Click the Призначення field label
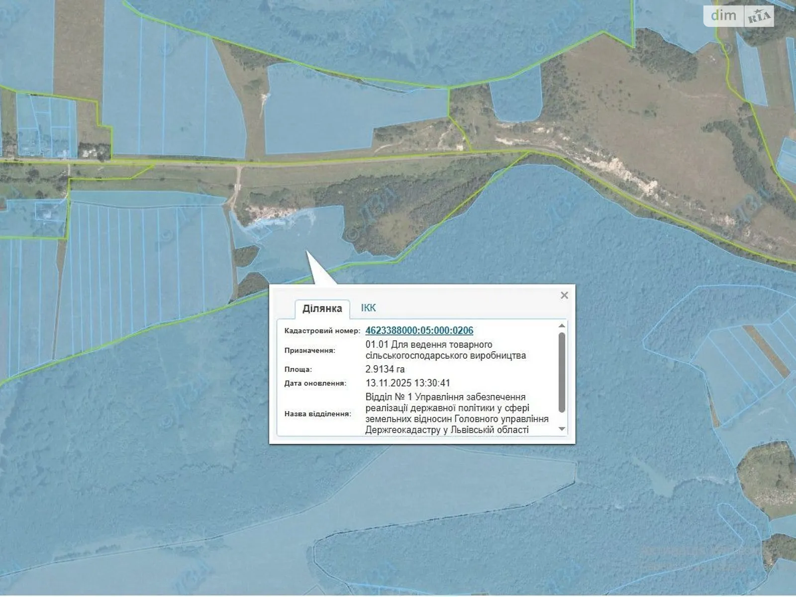 coord(309,350)
